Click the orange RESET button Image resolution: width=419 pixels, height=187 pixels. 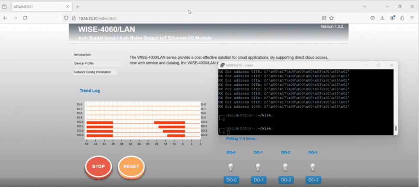(131, 167)
